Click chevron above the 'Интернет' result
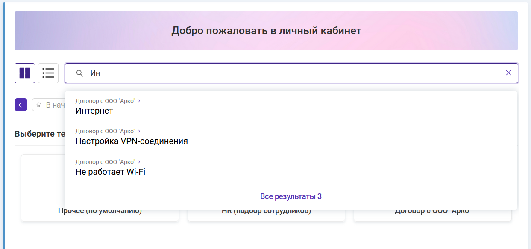Image resolution: width=531 pixels, height=249 pixels. pyautogui.click(x=139, y=101)
